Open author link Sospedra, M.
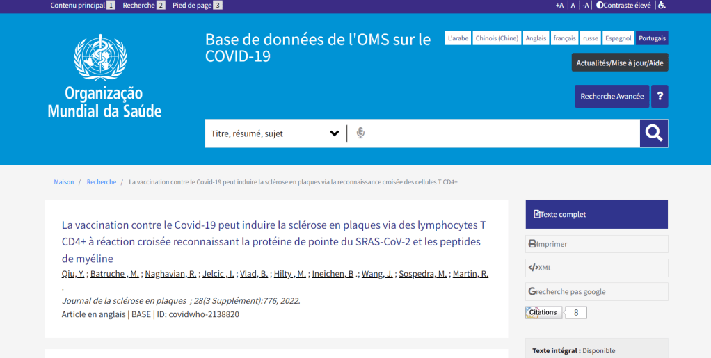This screenshot has width=711, height=358. [x=423, y=274]
